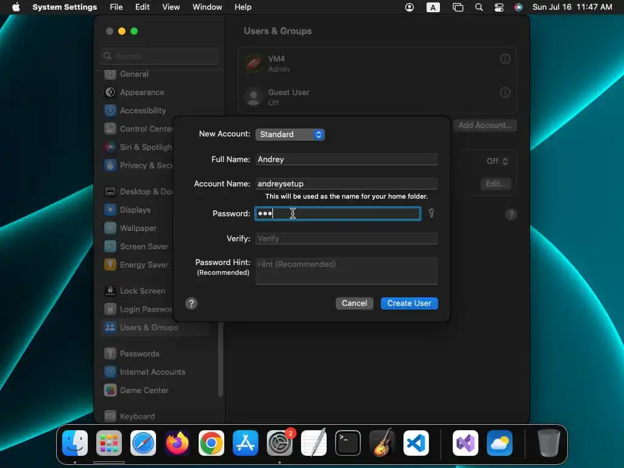Open the New Account type dropdown
The height and width of the screenshot is (468, 624).
point(289,135)
